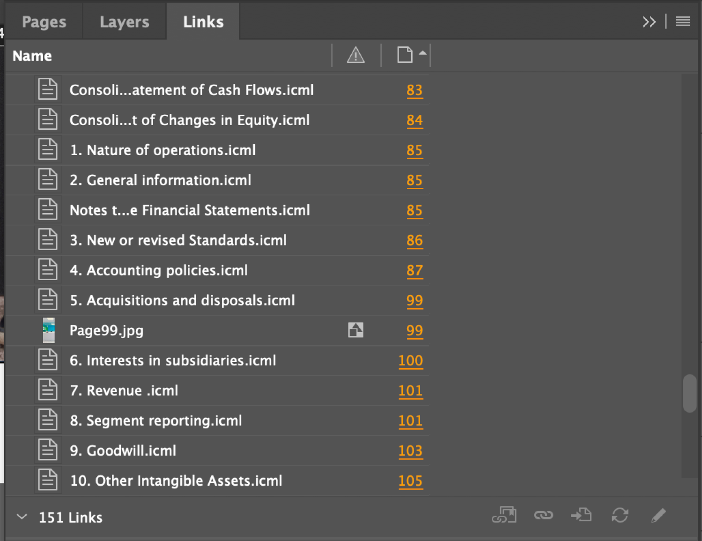This screenshot has width=702, height=541.
Task: Click Relink from CC Libraries icon
Action: tap(504, 515)
